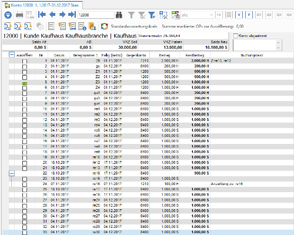The height and width of the screenshot is (235, 294).
Task: Toggle the F button
Action: 249,15
